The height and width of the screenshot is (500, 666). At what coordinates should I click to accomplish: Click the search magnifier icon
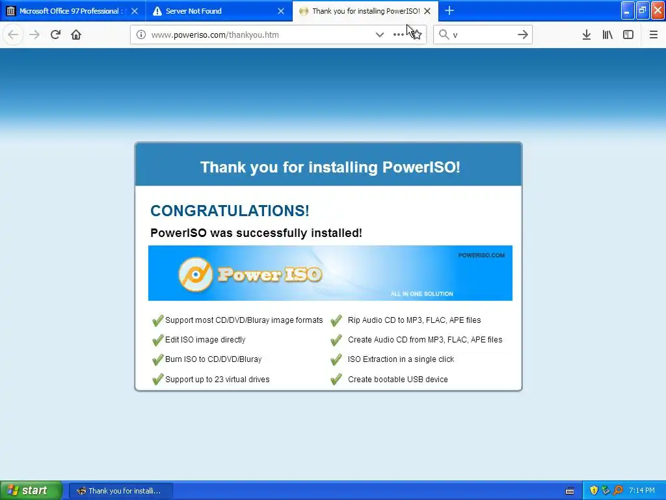click(x=444, y=35)
